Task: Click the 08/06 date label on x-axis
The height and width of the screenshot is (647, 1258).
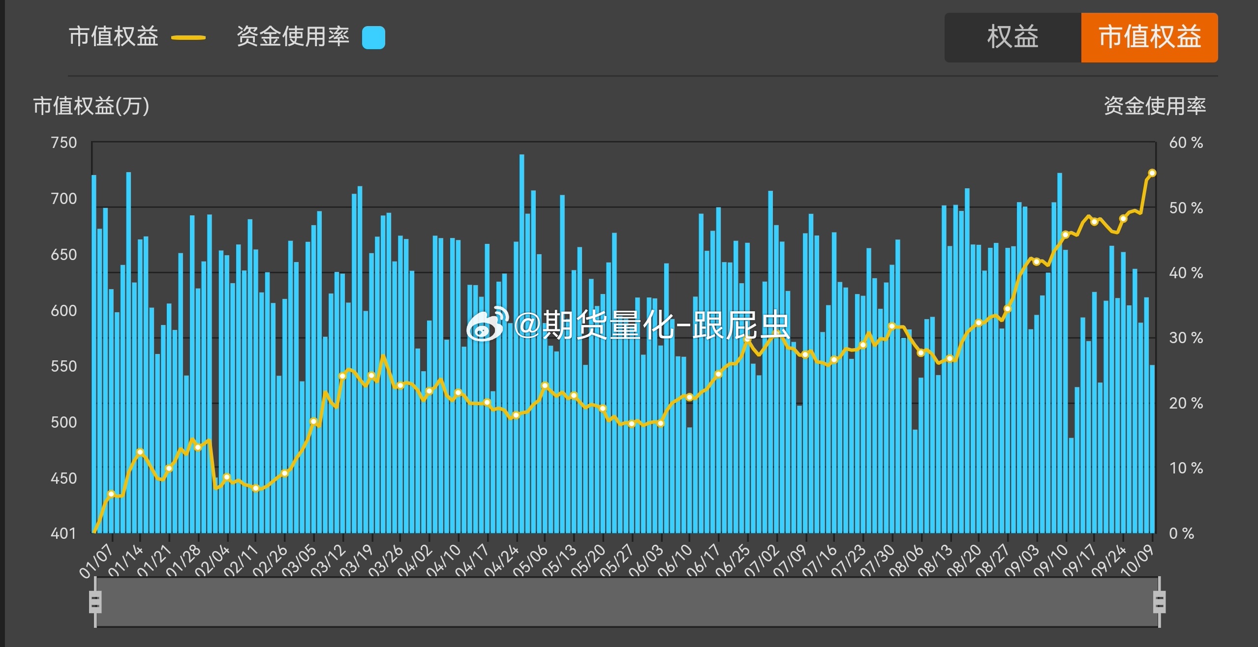Action: pos(906,561)
